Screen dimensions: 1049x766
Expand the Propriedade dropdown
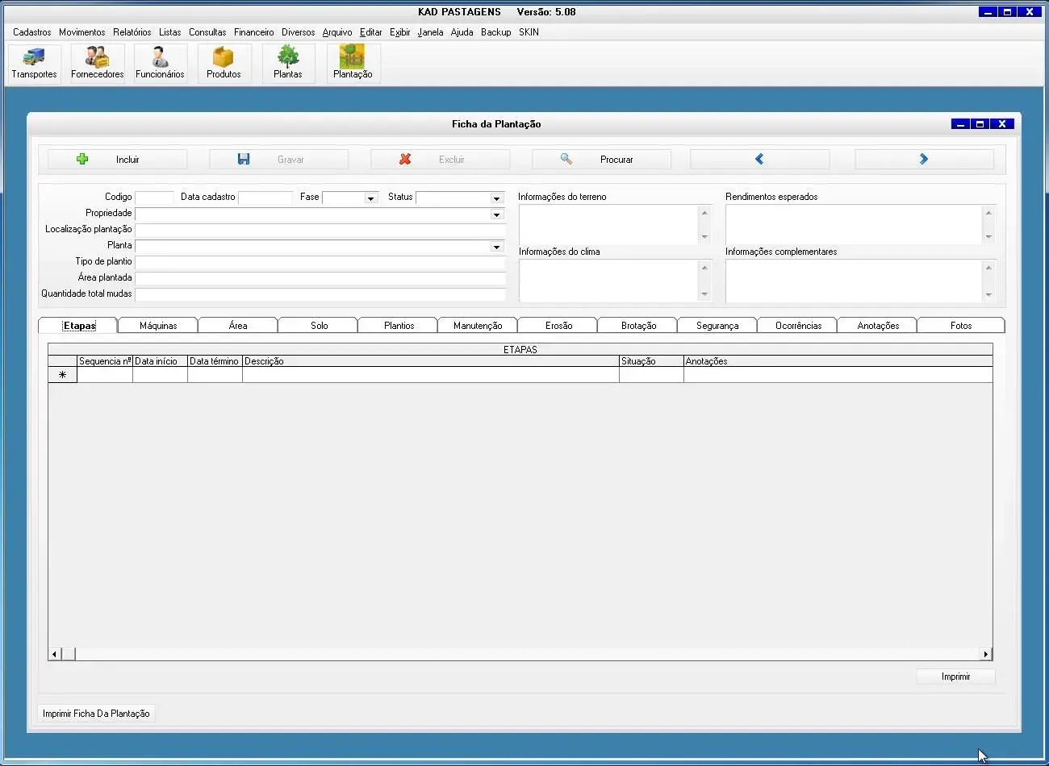click(496, 214)
